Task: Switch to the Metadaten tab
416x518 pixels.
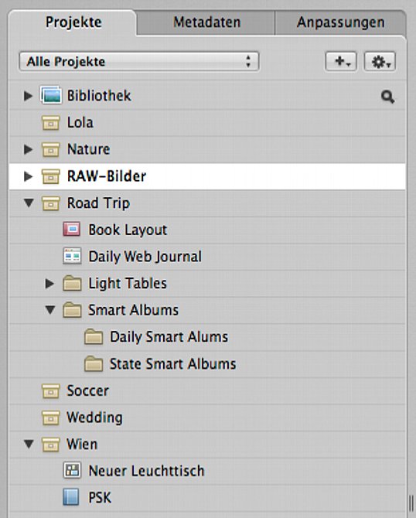Action: coord(206,22)
